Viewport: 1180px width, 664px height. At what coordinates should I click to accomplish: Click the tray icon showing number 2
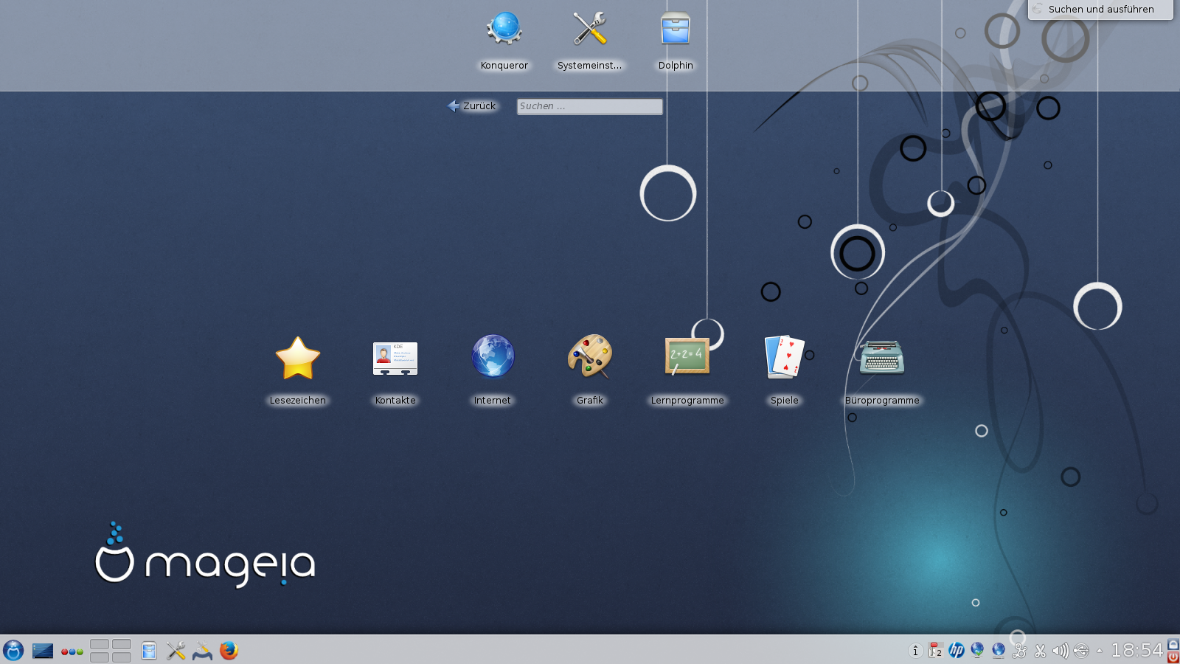tap(936, 650)
